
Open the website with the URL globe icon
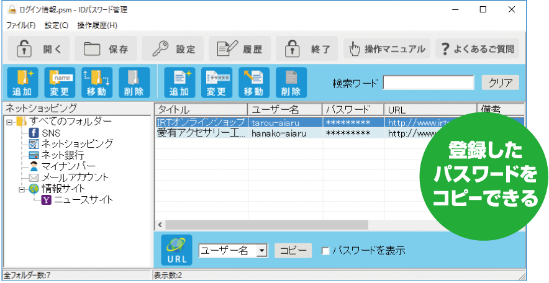click(x=176, y=251)
